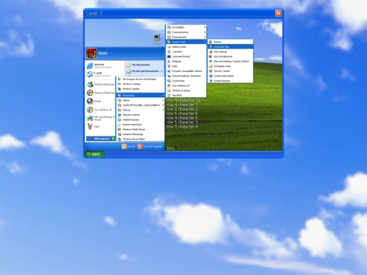Expand the Entertainment submenu
Viewport: 367px width, 275px height.
186,37
